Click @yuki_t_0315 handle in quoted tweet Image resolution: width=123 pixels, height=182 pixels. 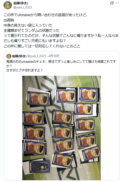[37, 56]
